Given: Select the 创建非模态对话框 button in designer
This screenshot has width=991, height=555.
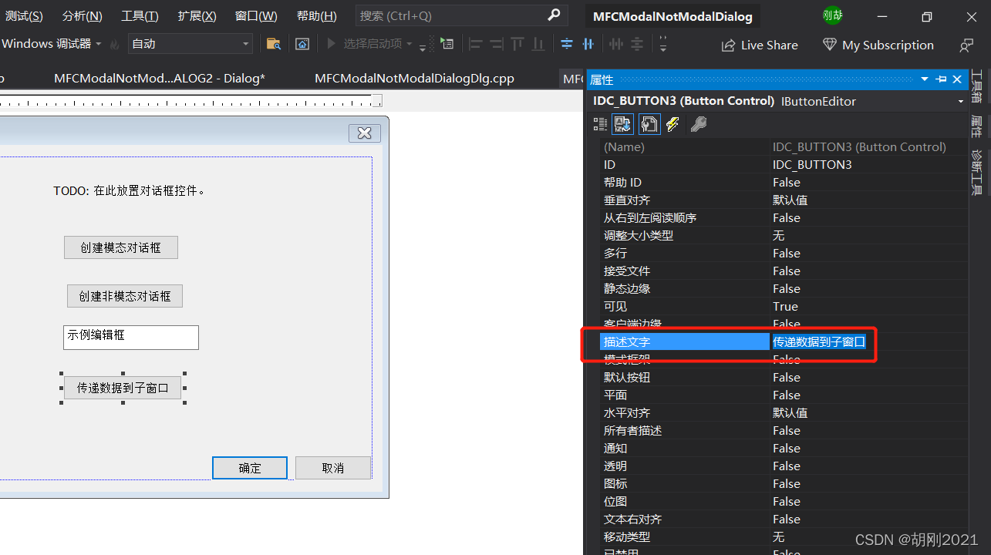Looking at the screenshot, I should click(x=125, y=296).
